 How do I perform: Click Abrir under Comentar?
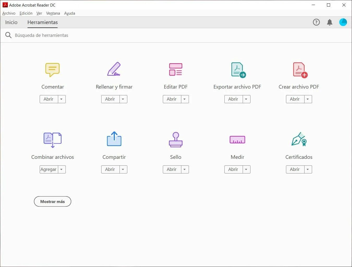[x=49, y=99]
